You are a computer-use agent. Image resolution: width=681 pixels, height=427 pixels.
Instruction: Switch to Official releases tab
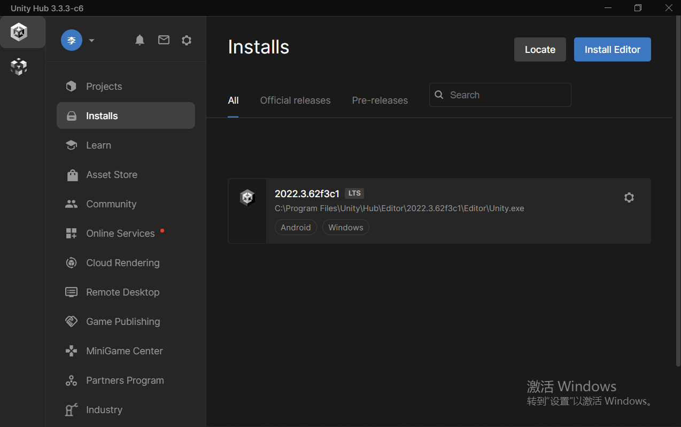coord(295,100)
